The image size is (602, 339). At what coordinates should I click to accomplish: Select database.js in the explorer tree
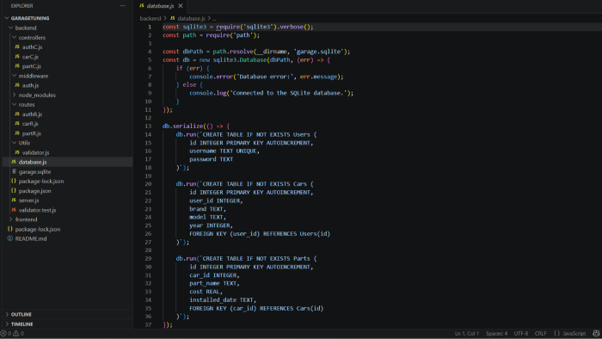68,162
